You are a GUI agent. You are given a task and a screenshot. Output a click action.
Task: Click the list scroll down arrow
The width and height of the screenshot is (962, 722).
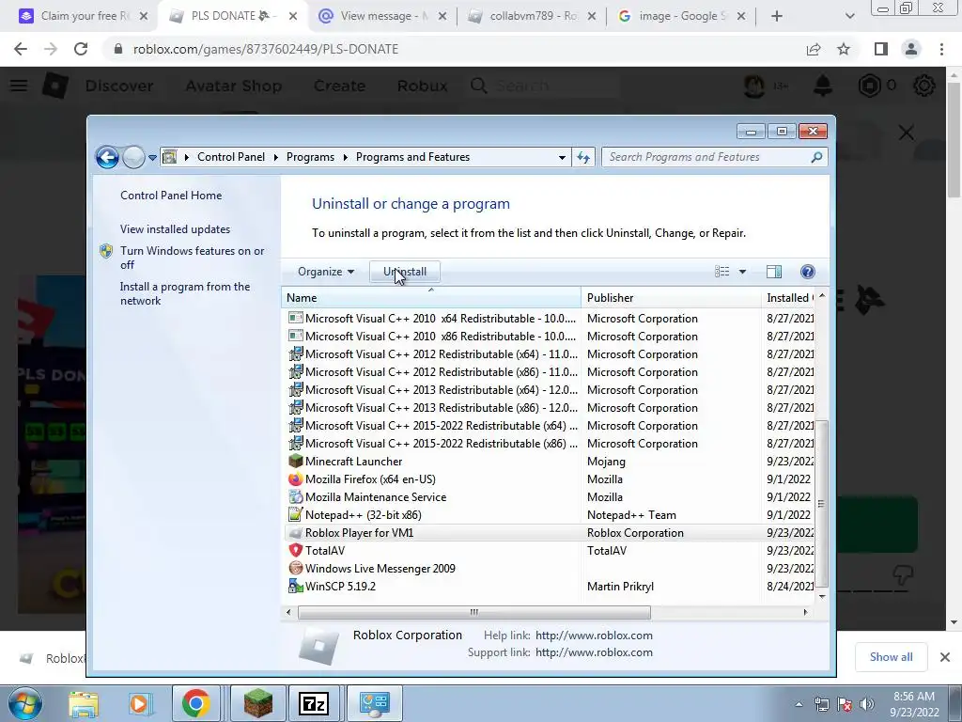click(822, 597)
